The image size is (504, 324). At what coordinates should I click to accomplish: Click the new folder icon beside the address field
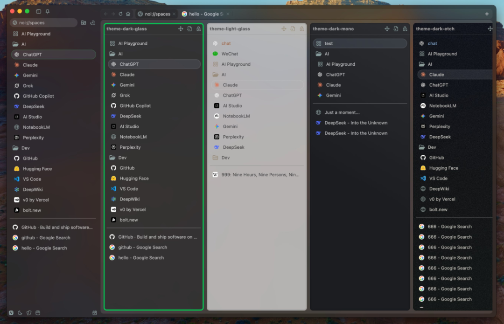click(84, 22)
